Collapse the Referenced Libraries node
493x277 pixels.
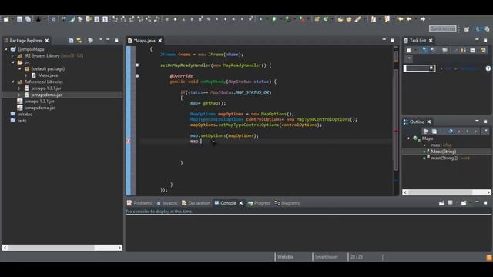tap(13, 82)
